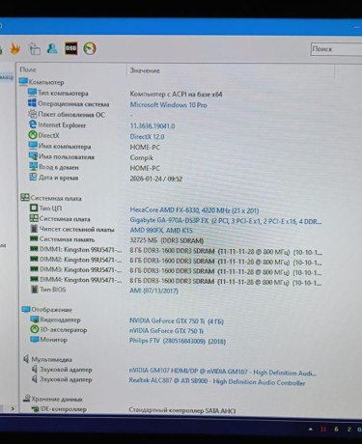This screenshot has height=444, width=362.
Task: Open the Philips FTV monitor link
Action: [178, 341]
